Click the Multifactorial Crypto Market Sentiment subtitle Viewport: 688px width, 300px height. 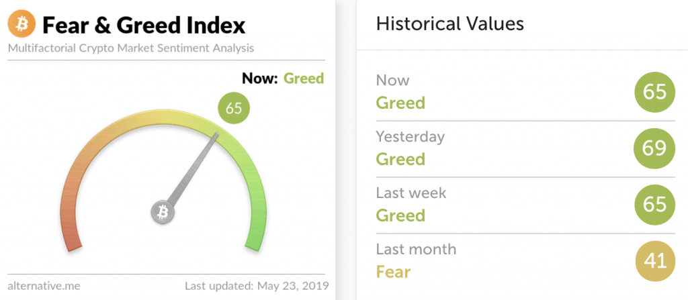(131, 49)
